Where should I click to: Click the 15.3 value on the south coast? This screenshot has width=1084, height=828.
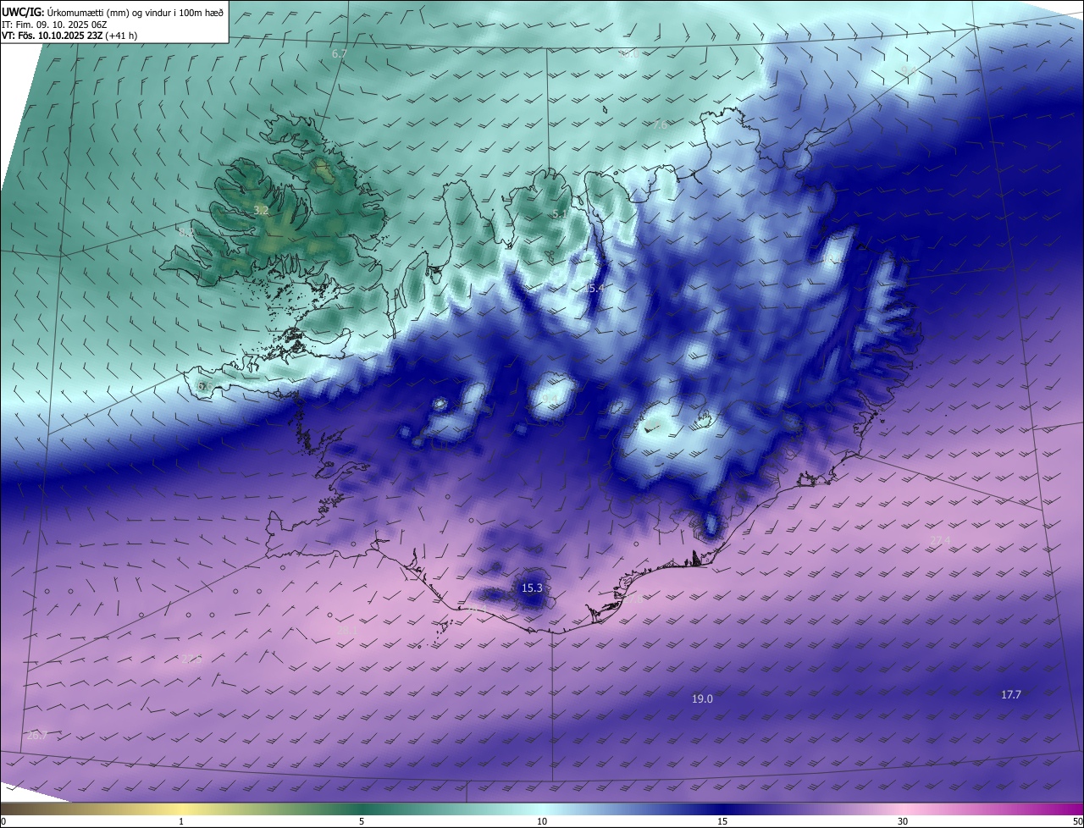coord(532,588)
